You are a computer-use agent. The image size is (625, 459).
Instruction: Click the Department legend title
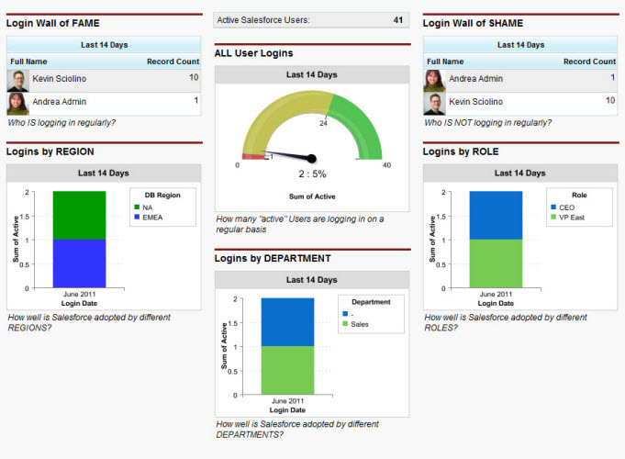click(371, 302)
